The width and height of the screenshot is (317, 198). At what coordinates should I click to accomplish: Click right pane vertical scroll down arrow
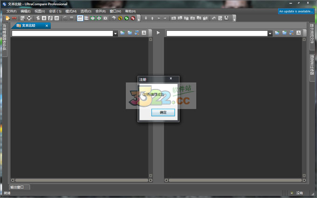304,176
